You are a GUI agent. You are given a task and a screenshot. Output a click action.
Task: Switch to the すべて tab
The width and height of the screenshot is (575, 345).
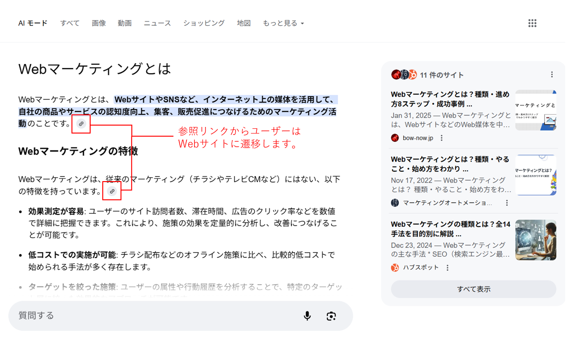70,23
